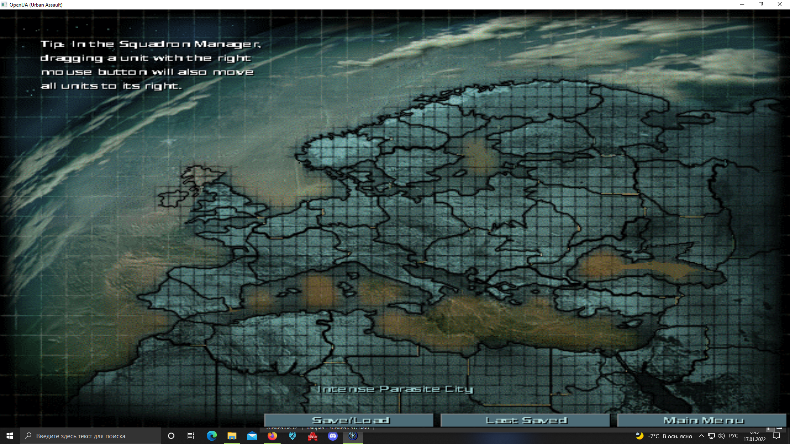Launch Microsoft Edge from the taskbar

coord(212,436)
